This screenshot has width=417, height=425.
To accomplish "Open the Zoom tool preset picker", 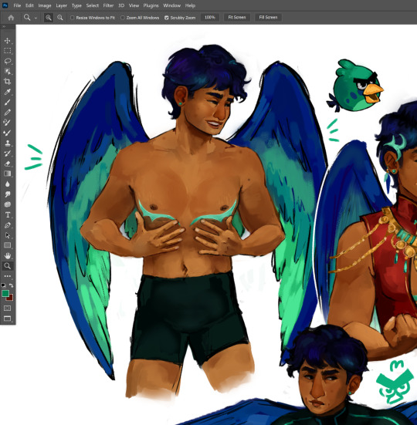I will click(x=27, y=18).
